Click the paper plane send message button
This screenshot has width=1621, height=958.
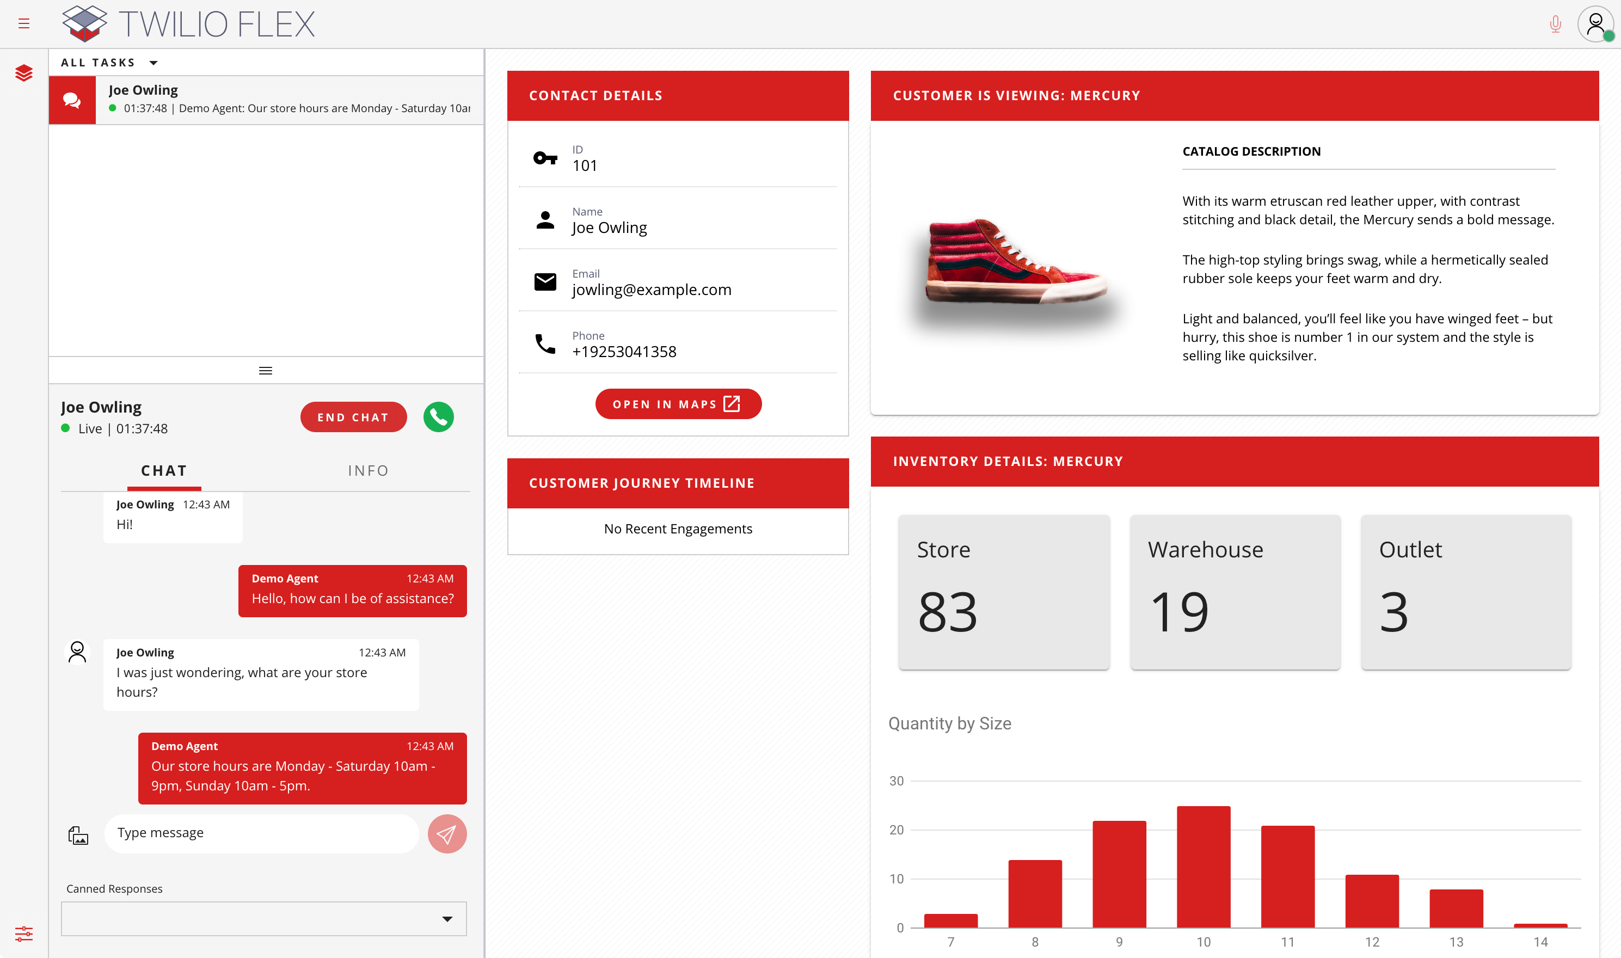(447, 833)
